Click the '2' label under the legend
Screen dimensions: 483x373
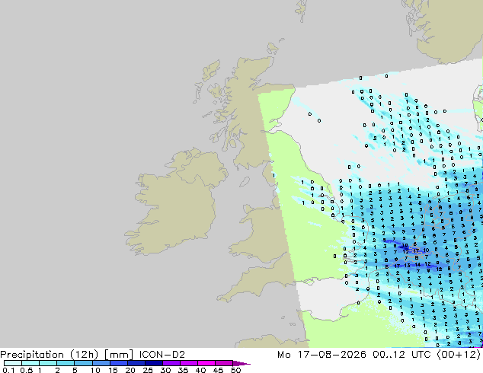click(x=57, y=370)
